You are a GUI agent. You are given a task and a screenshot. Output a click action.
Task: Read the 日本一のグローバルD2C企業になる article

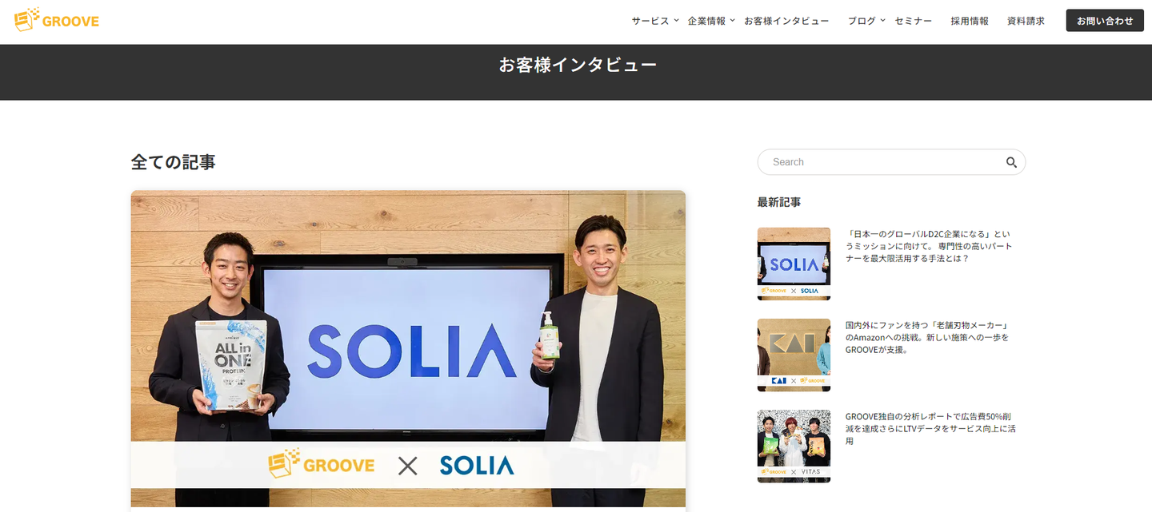click(930, 246)
